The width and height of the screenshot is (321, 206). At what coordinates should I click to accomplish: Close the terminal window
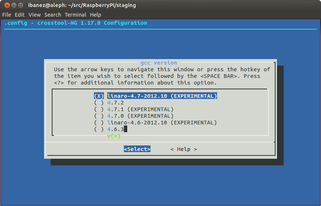pyautogui.click(x=7, y=5)
